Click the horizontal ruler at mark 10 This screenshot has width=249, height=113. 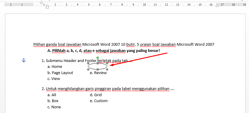(144, 5)
